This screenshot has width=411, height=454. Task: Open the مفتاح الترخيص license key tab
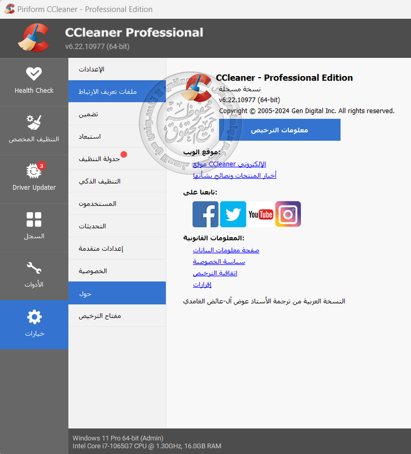[x=117, y=316]
